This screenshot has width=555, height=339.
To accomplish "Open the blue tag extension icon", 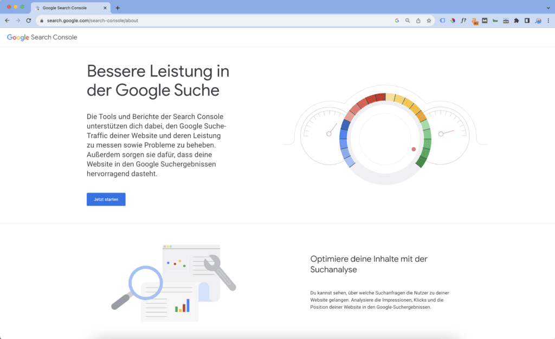I will coord(442,21).
